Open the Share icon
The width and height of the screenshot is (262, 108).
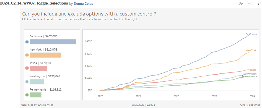click(x=250, y=3)
